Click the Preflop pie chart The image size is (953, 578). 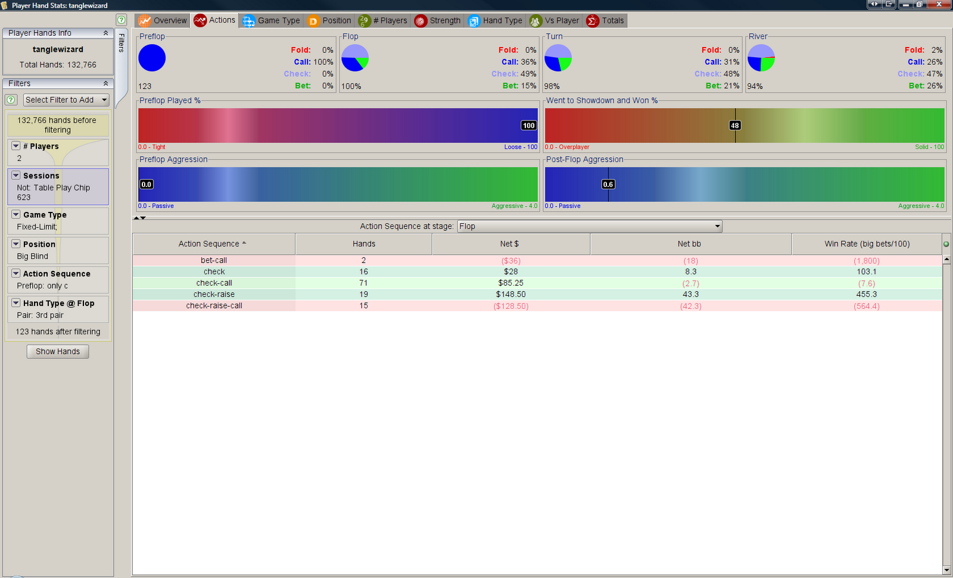pos(152,58)
